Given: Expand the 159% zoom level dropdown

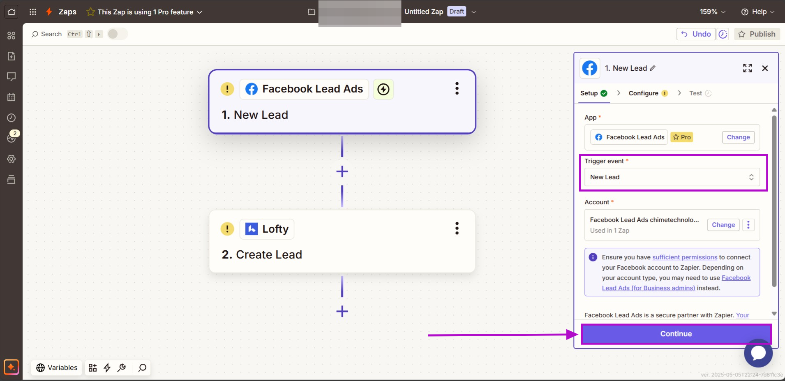Looking at the screenshot, I should (x=713, y=12).
